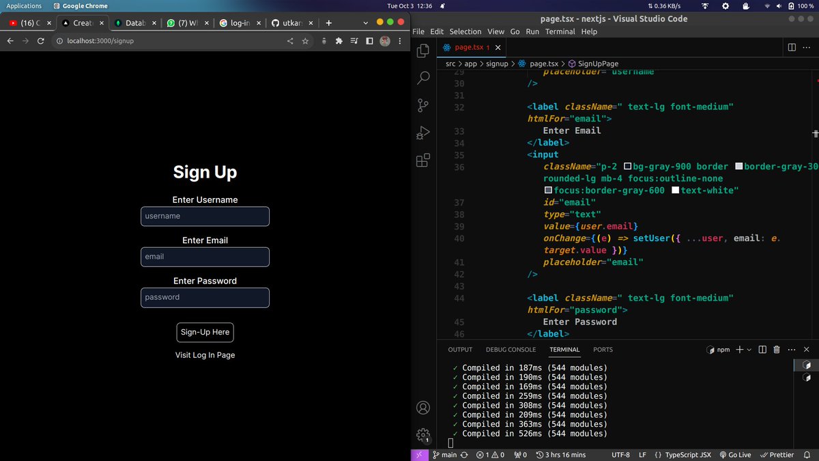Click Go Live in status bar
819x461 pixels.
734,455
